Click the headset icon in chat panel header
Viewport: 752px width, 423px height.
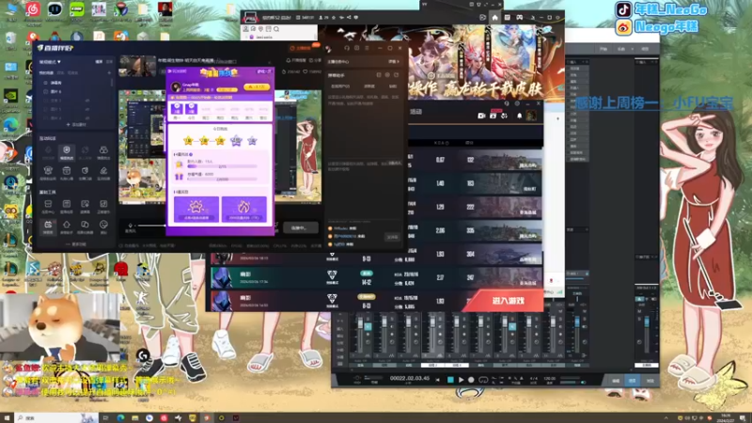click(347, 48)
